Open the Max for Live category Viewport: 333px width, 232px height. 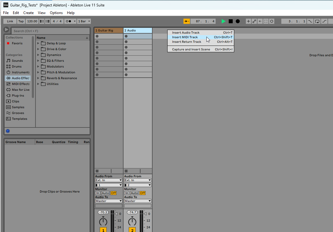pyautogui.click(x=18, y=90)
